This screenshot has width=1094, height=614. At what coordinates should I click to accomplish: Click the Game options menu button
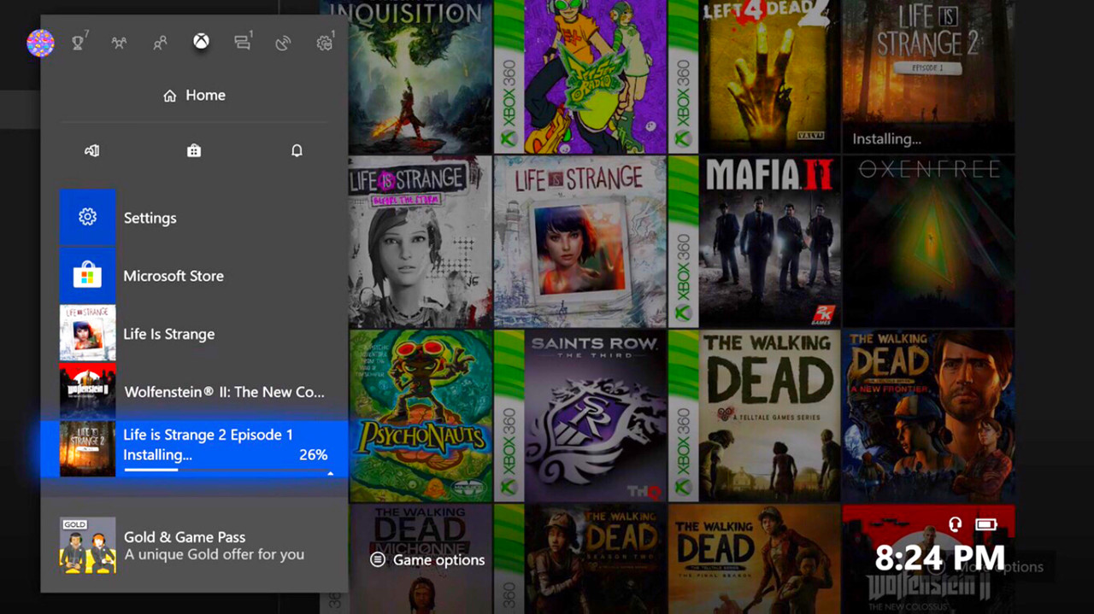427,560
